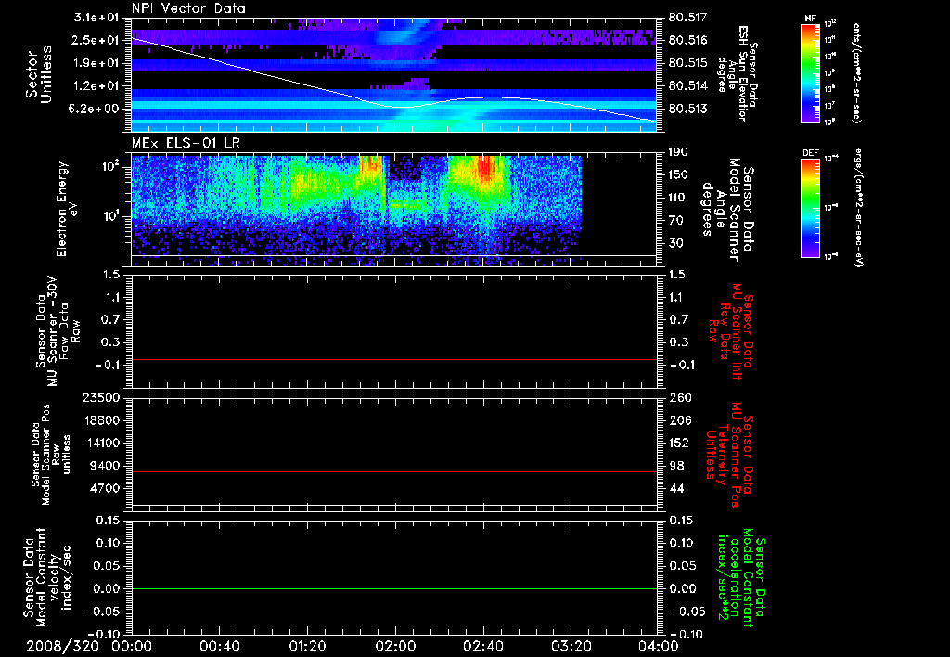Click the 1.2e+01 sector tick value

point(96,86)
